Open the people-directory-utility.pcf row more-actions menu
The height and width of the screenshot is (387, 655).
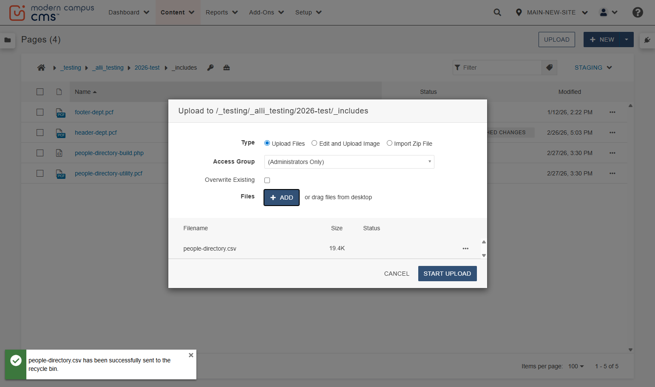coord(612,173)
